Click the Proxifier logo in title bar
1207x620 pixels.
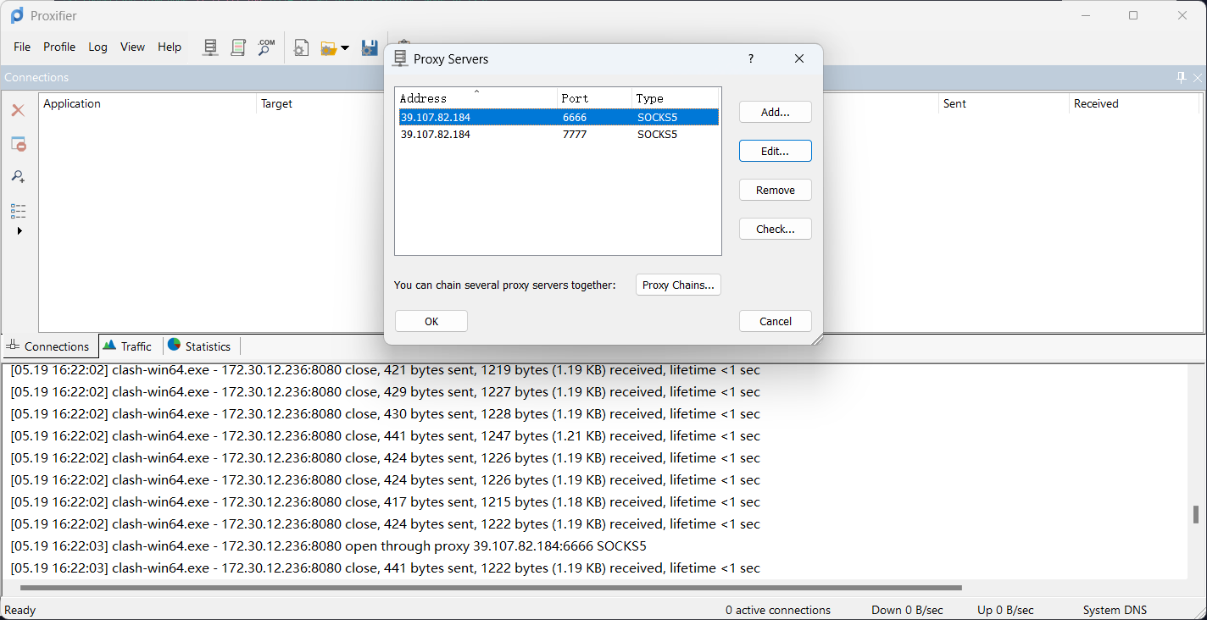click(16, 15)
